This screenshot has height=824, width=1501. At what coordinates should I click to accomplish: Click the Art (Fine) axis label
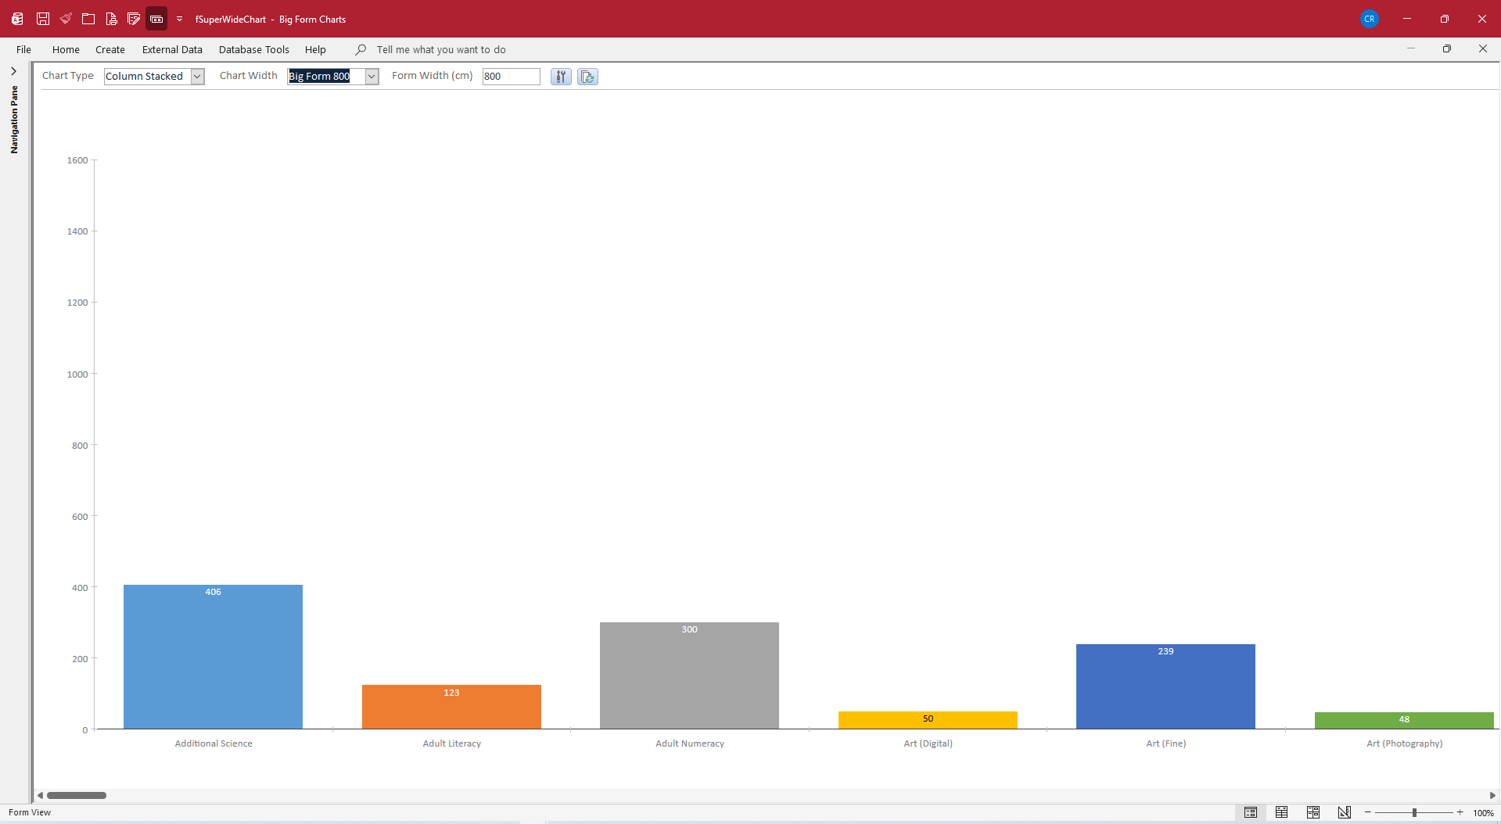(1166, 743)
